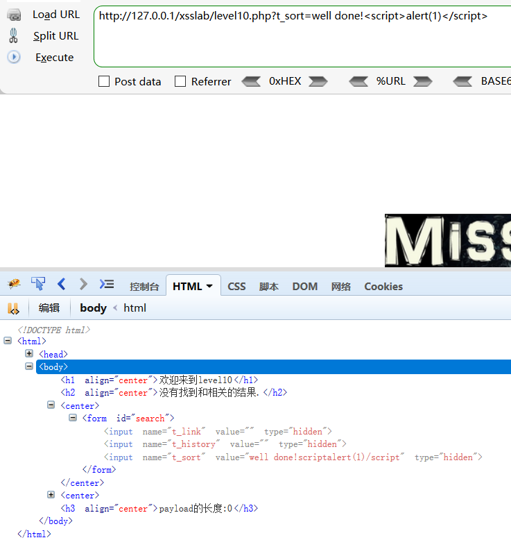This screenshot has height=556, width=511.
Task: Select the h1 欢迎来到level10 row
Action: (159, 380)
